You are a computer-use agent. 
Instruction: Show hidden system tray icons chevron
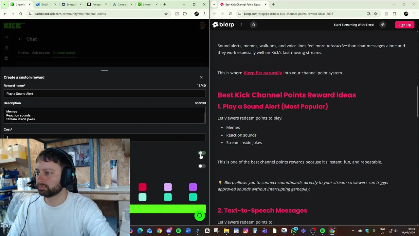(353, 231)
